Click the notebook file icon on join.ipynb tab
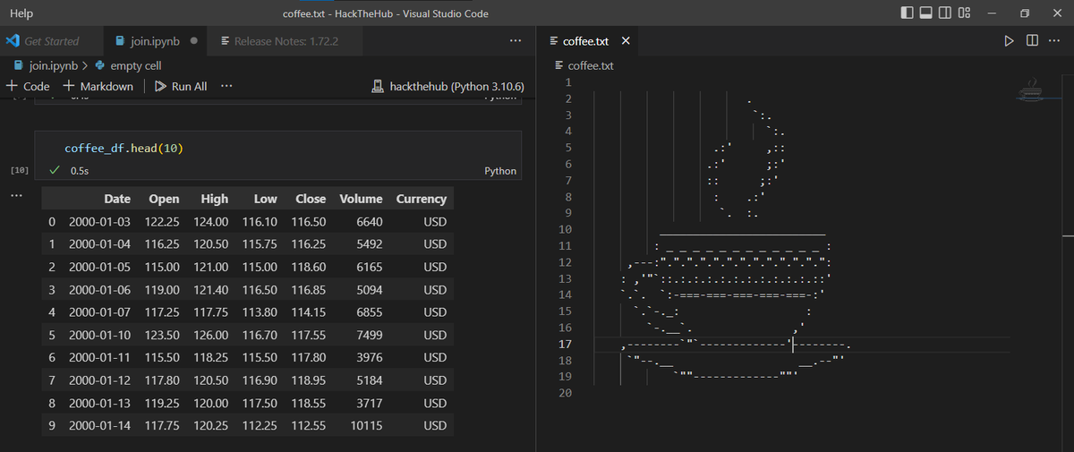The height and width of the screenshot is (452, 1074). coord(119,41)
